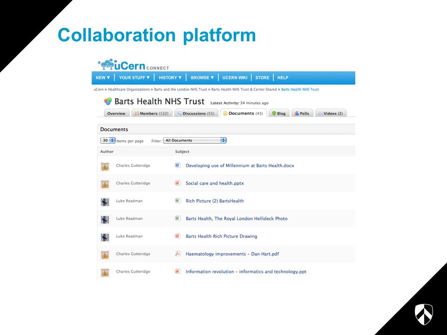447x335 pixels.
Task: Click the Polls tab bar chart icon
Action: [x=297, y=113]
